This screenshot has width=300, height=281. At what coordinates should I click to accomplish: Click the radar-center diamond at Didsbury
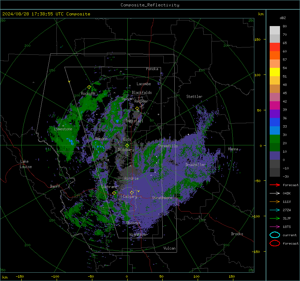point(127,145)
